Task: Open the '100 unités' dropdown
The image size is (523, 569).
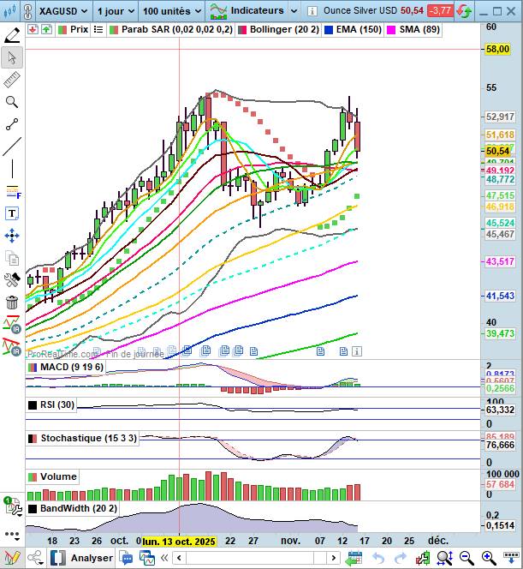Action: point(171,11)
